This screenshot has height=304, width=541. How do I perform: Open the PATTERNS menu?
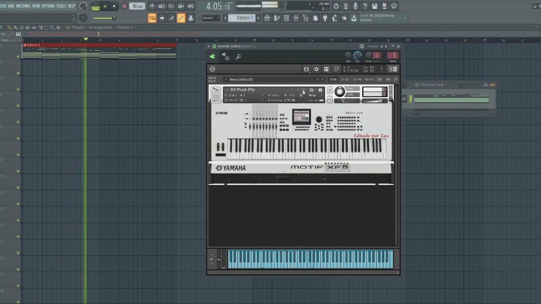click(23, 6)
